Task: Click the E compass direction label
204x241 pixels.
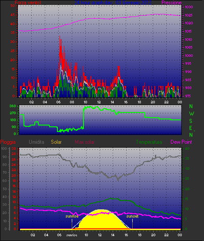Action: [x=191, y=128]
